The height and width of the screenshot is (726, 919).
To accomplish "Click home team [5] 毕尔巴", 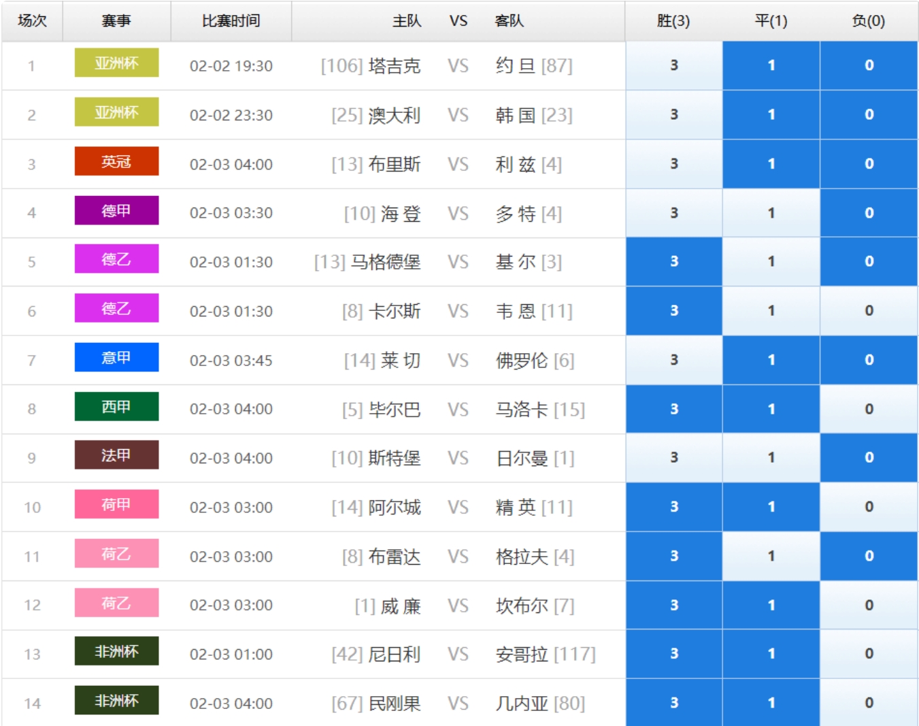I will 382,410.
